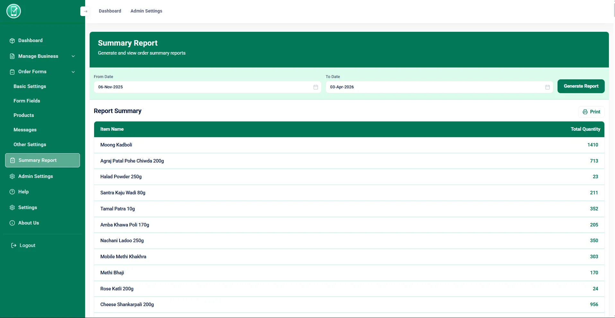
Task: Click the Total Quantity column header
Action: [585, 129]
